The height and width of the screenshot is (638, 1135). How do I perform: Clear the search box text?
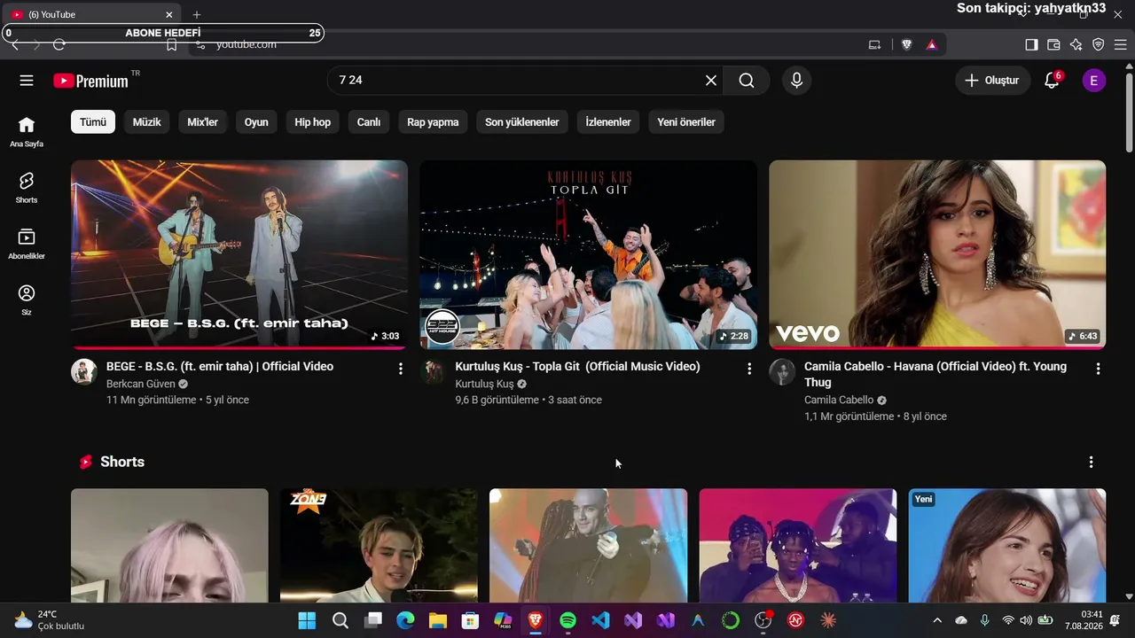[710, 81]
